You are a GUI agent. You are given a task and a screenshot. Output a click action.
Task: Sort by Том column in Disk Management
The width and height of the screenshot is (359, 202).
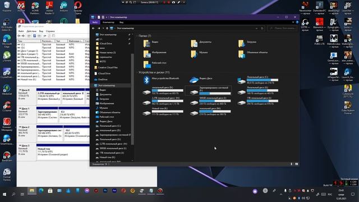(x=29, y=41)
